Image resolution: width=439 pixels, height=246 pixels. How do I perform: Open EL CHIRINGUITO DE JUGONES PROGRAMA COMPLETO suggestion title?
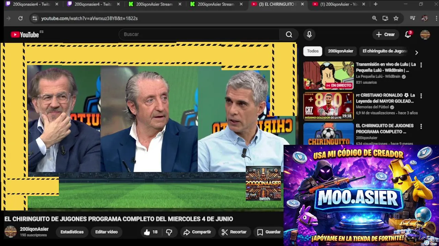[x=385, y=128]
